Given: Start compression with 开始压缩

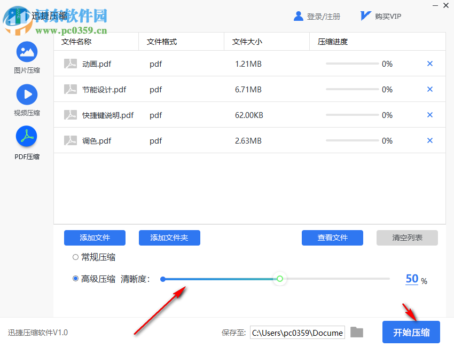Looking at the screenshot, I should 411,332.
